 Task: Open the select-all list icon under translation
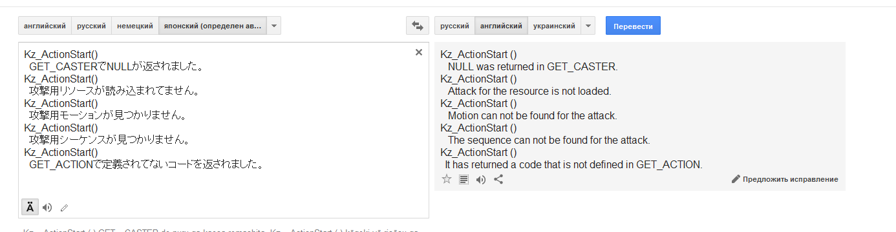coord(464,179)
